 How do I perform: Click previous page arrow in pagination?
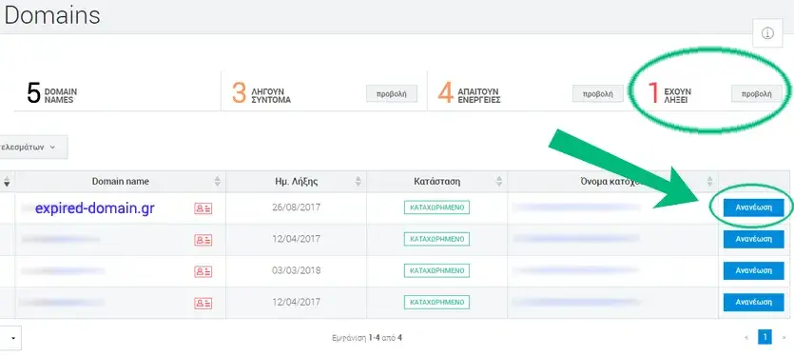click(746, 337)
